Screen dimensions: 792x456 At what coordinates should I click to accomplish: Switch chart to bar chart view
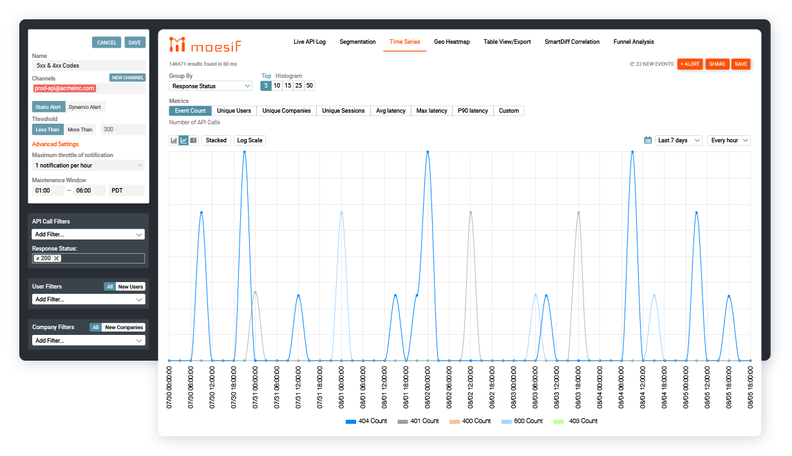(174, 140)
